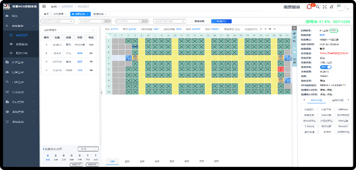Select the elevator icon in map row 4 column 27
The height and width of the screenshot is (170, 356).
click(287, 58)
